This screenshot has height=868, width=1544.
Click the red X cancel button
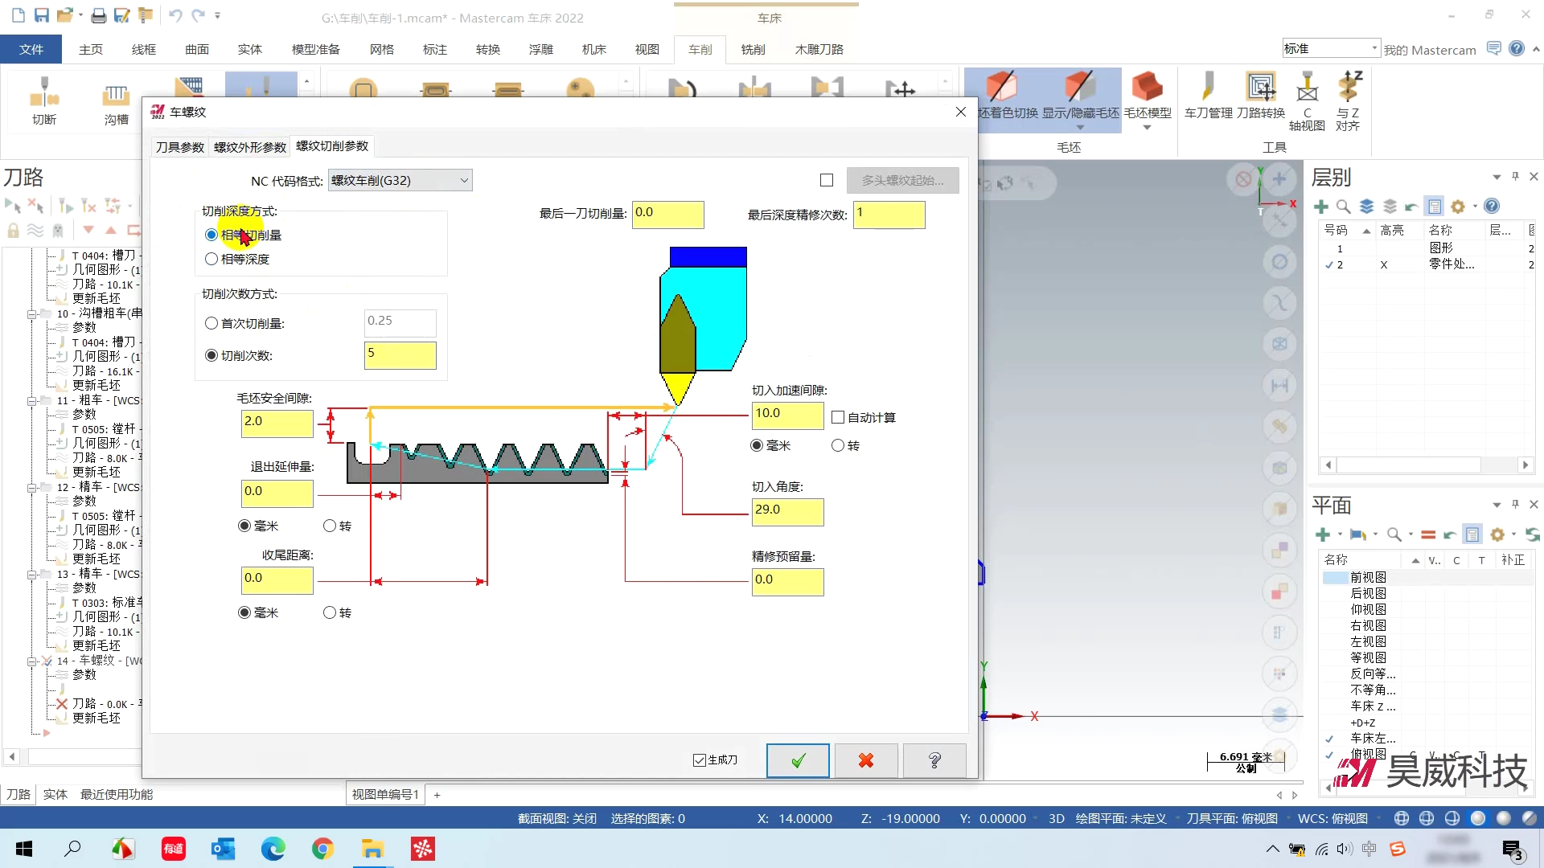(866, 760)
